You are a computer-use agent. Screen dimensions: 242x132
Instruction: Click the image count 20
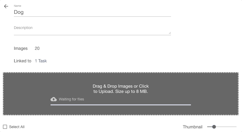37,49
